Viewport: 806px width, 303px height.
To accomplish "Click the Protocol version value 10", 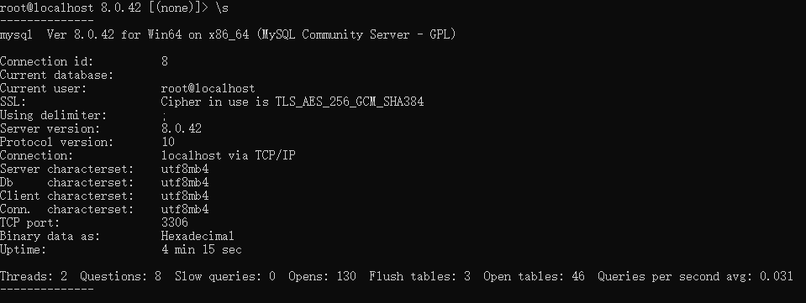I will [167, 142].
